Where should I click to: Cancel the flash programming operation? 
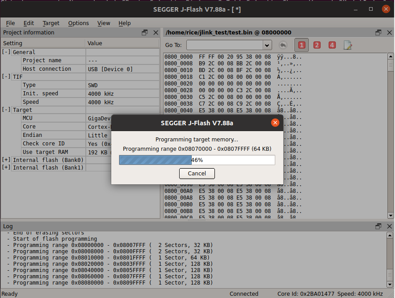pos(197,174)
